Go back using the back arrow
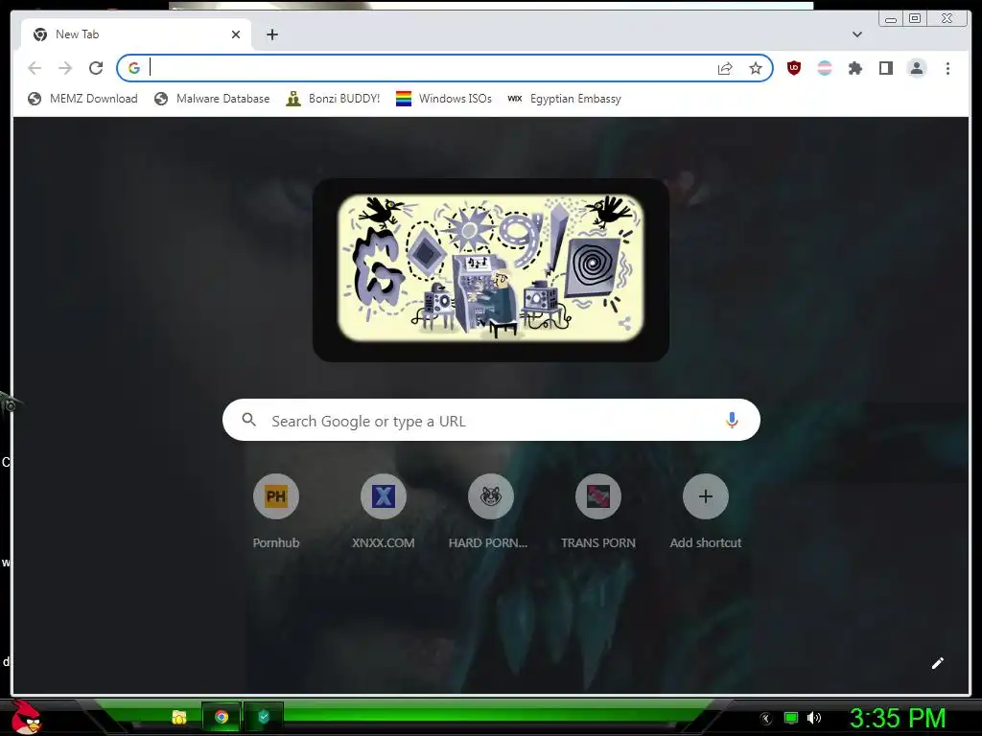The width and height of the screenshot is (982, 736). (x=35, y=68)
